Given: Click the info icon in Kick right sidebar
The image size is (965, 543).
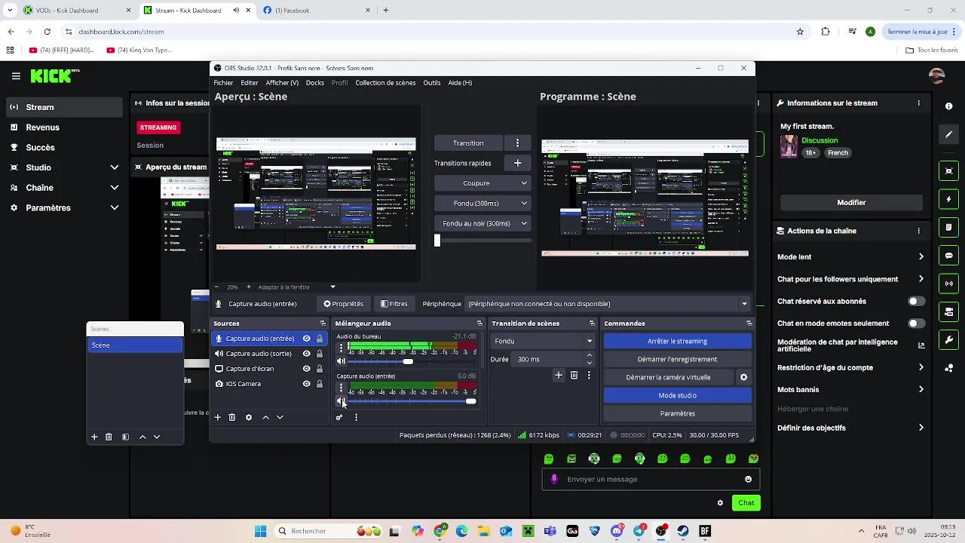Looking at the screenshot, I should [x=949, y=106].
